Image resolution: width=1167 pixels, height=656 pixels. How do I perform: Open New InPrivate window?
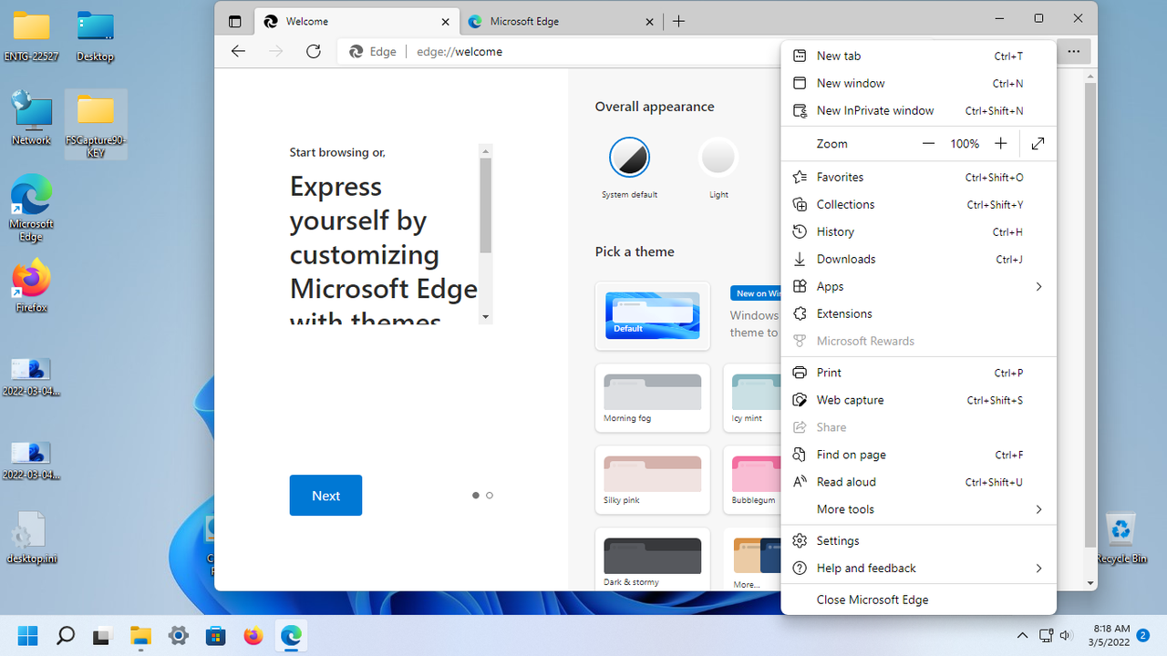click(x=919, y=110)
